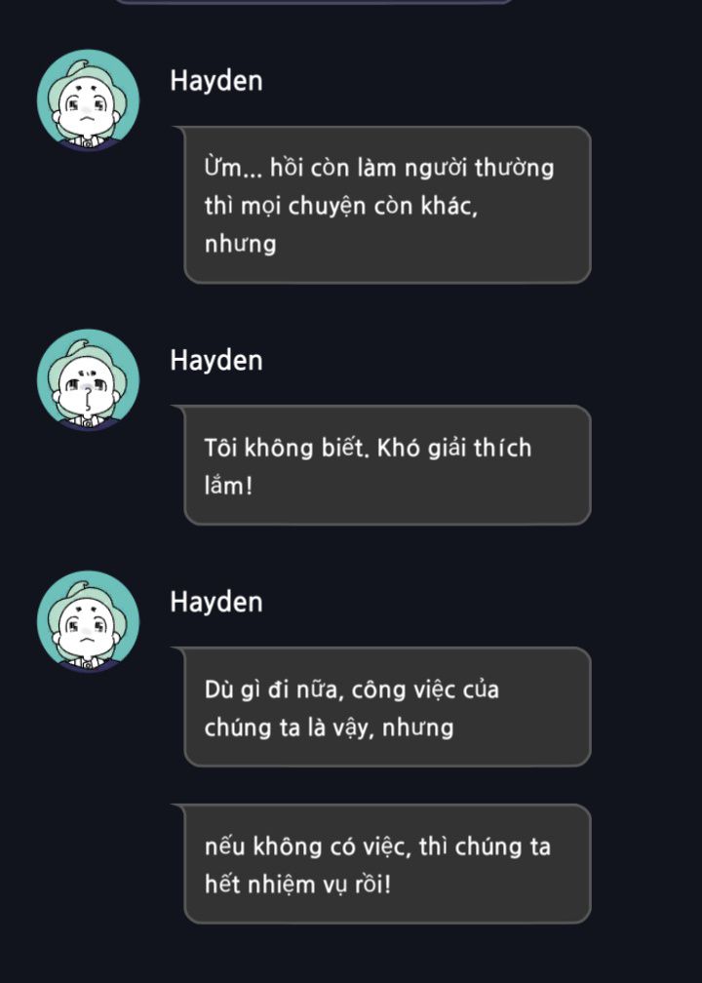Click the word "lắm!" in the second bubble
This screenshot has height=983, width=702.
[x=228, y=486]
